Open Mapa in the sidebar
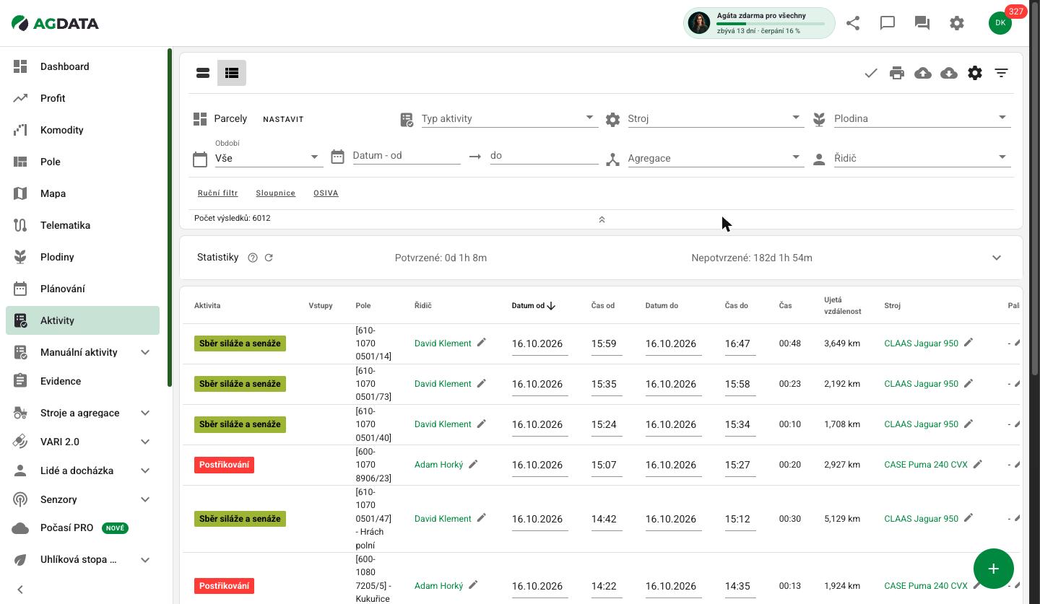The width and height of the screenshot is (1040, 604). pos(83,193)
